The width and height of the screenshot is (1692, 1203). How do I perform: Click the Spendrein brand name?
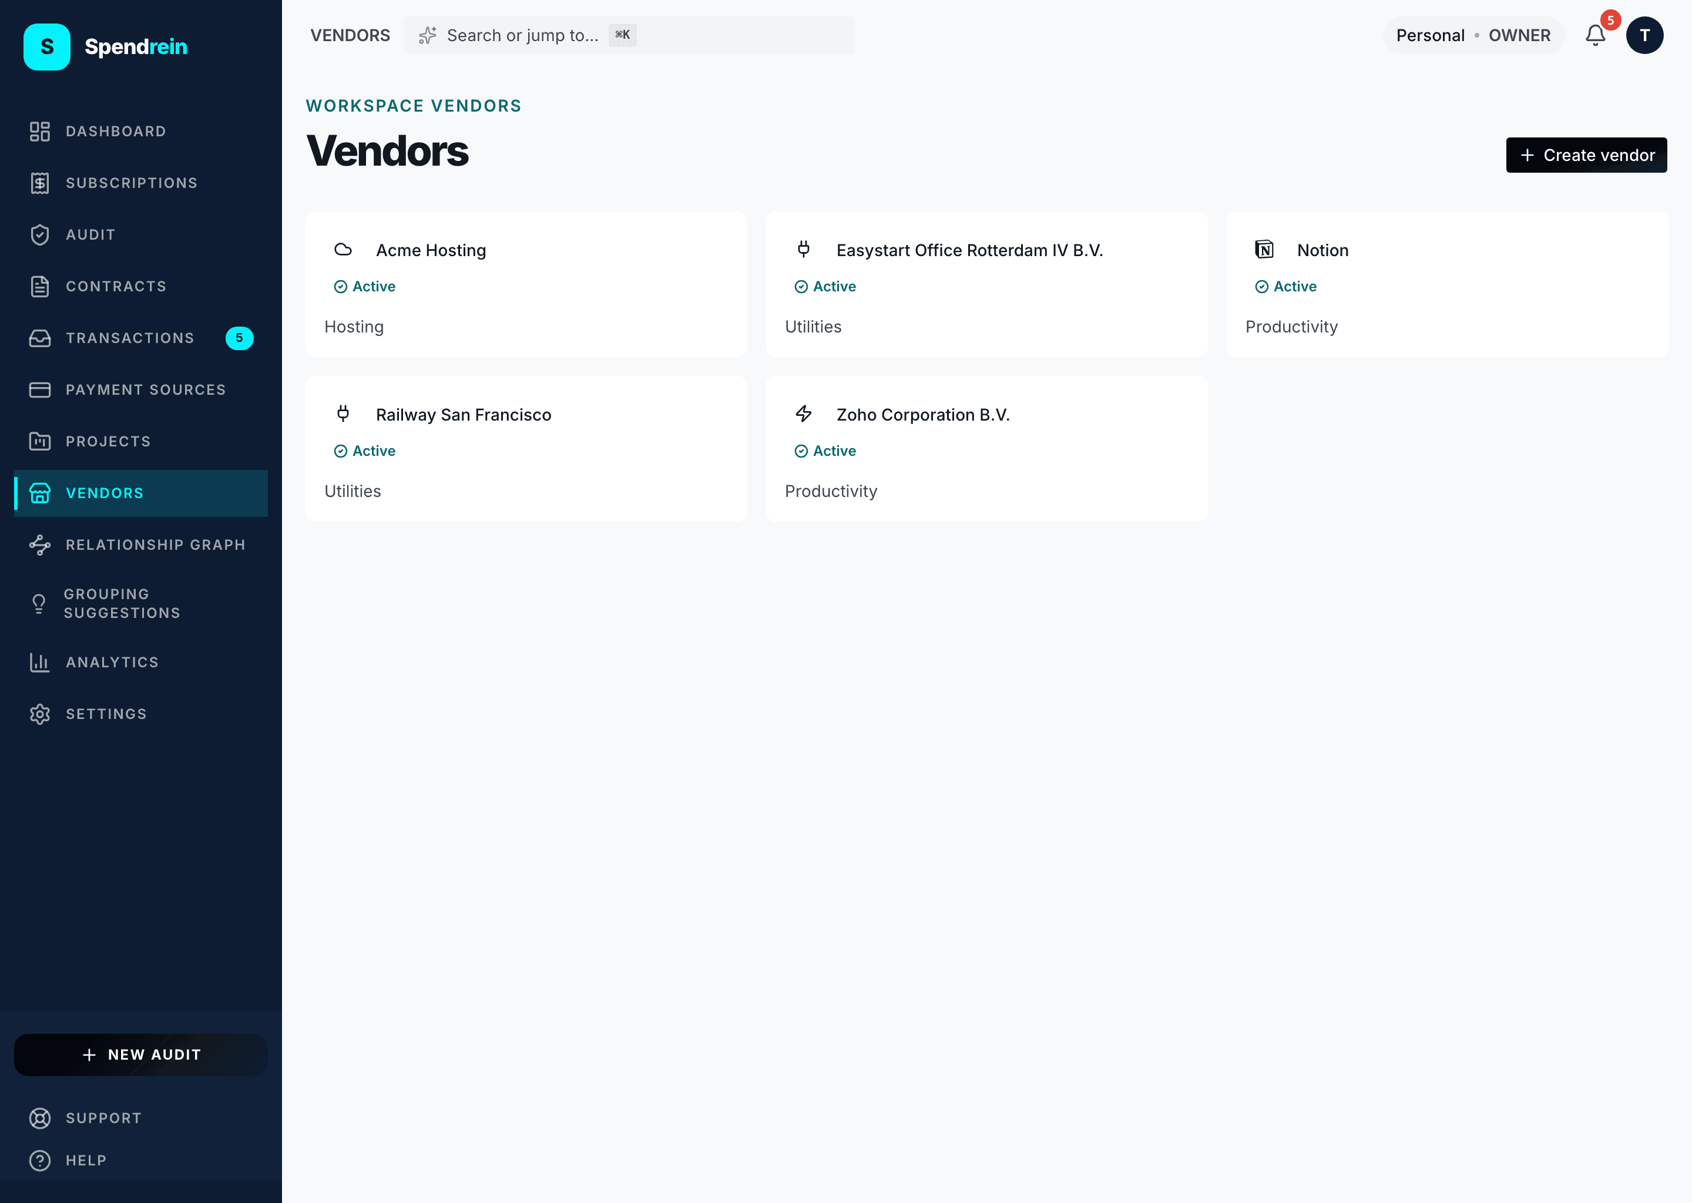pos(136,46)
